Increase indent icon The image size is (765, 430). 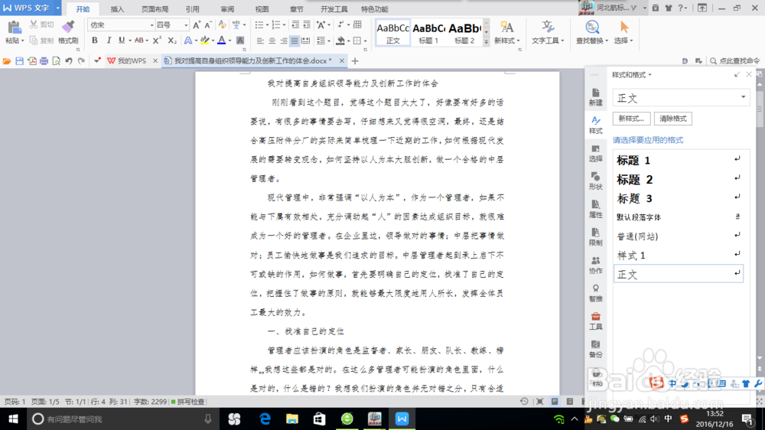tap(307, 25)
